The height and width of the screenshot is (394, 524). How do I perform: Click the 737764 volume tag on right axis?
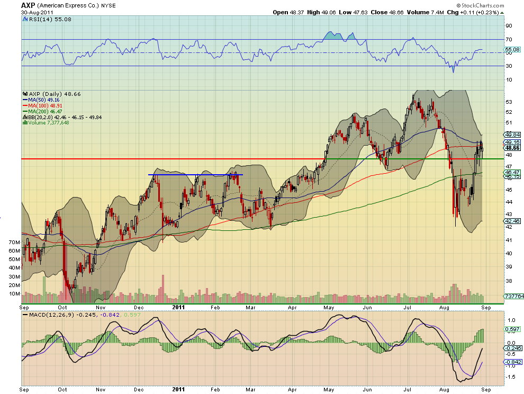point(514,297)
